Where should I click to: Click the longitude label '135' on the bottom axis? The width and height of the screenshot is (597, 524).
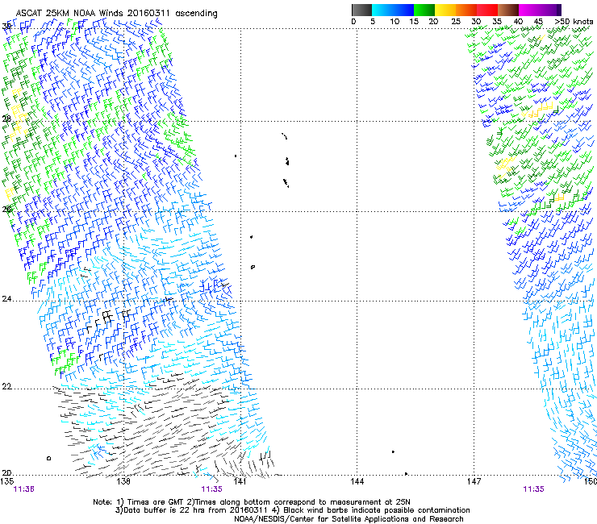6,482
